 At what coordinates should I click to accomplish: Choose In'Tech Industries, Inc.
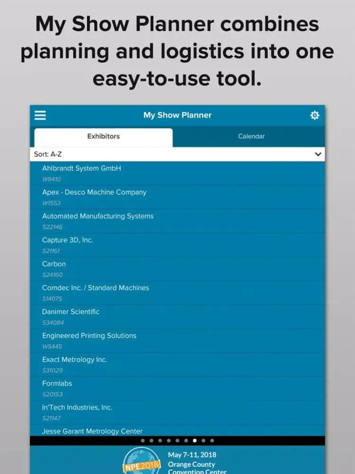177,412
